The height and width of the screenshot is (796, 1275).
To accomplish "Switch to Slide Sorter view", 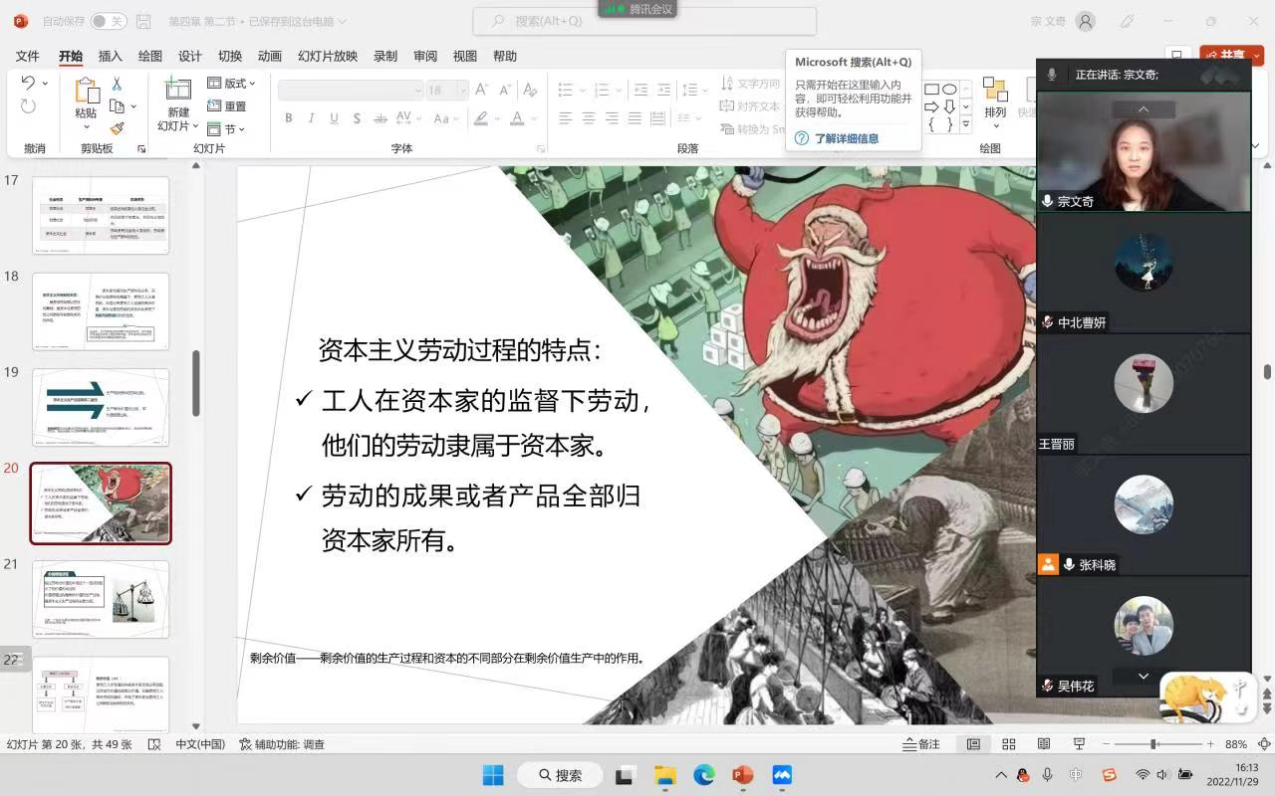I will [x=1009, y=744].
